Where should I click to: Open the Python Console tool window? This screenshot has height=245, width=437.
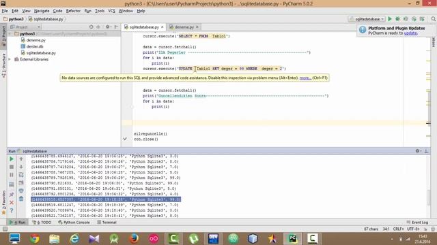tap(74, 223)
